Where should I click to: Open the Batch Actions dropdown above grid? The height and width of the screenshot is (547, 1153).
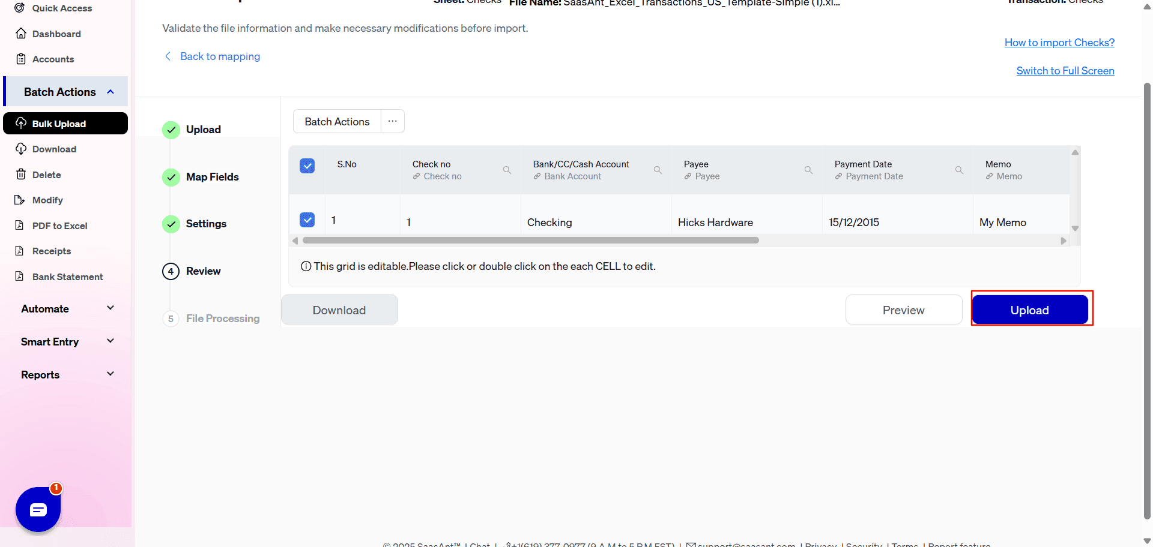pos(337,121)
